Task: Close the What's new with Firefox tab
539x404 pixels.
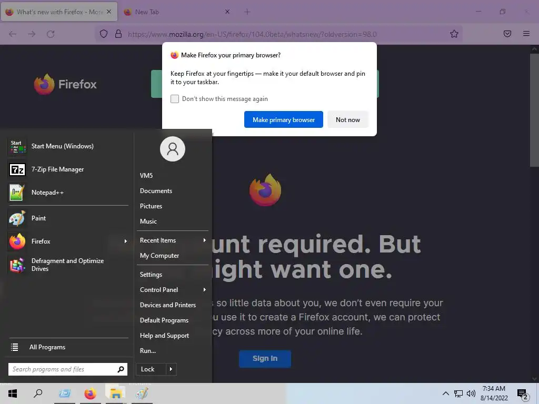Action: [x=109, y=12]
